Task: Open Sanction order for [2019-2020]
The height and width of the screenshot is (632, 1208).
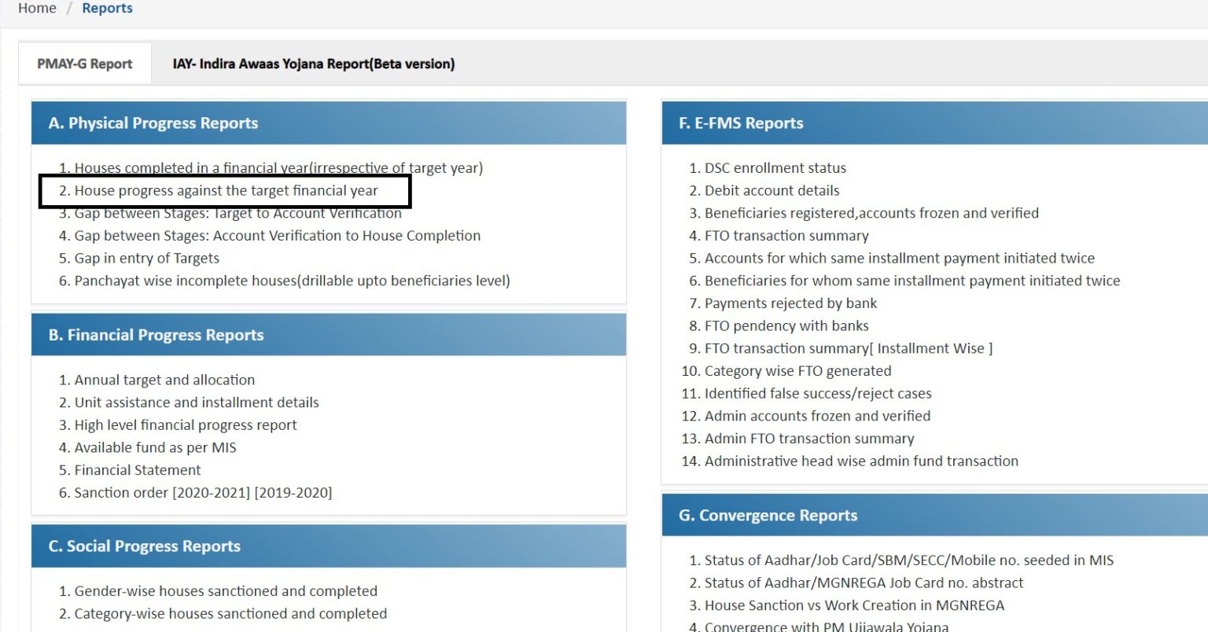Action: point(293,493)
